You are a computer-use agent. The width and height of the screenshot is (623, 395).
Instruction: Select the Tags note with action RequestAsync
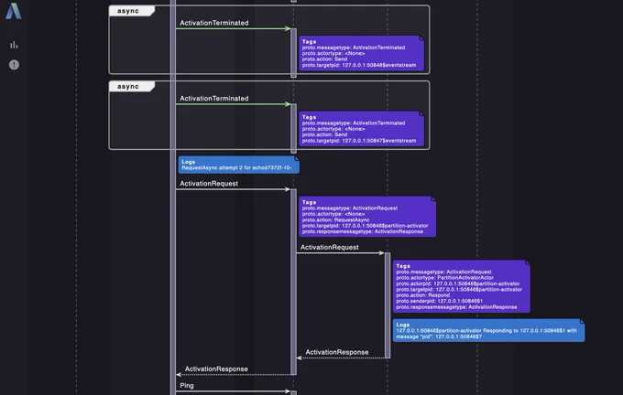[x=367, y=217]
